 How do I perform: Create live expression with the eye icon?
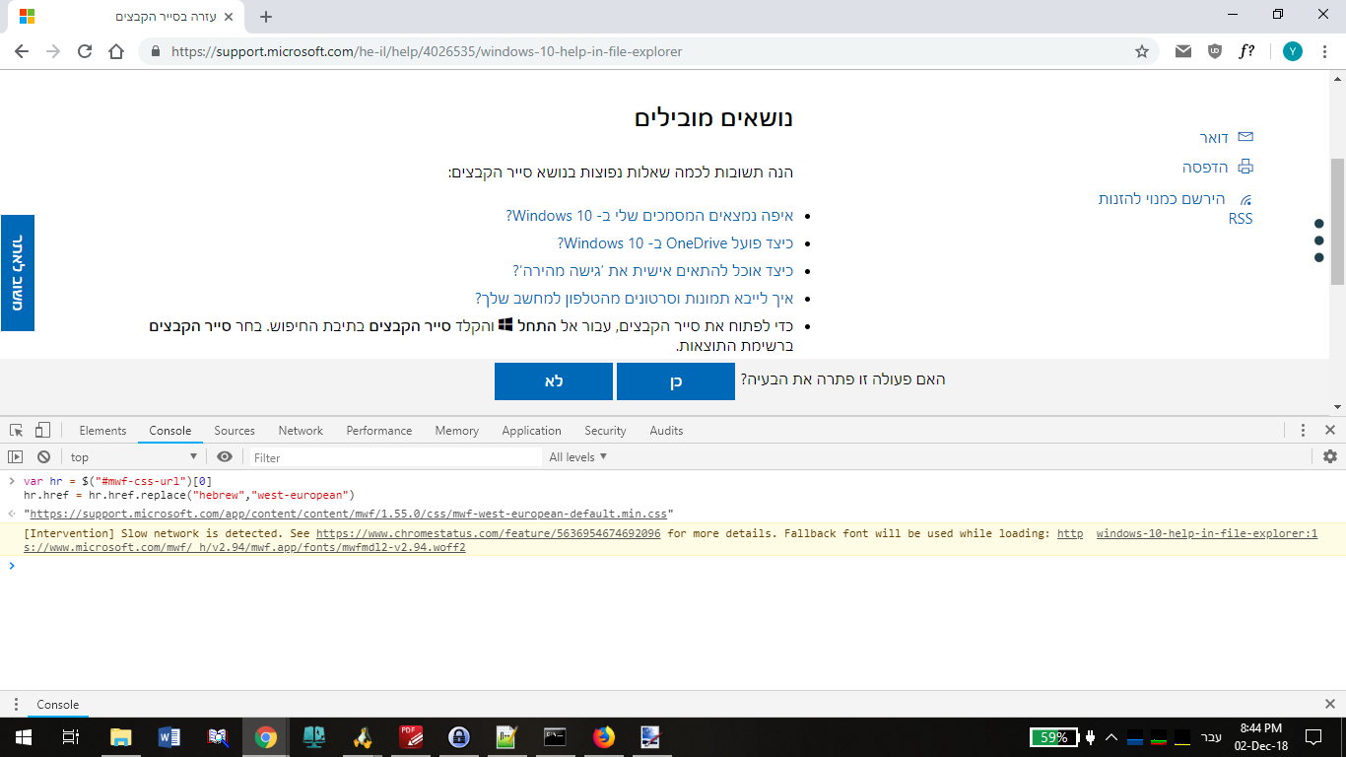(225, 457)
